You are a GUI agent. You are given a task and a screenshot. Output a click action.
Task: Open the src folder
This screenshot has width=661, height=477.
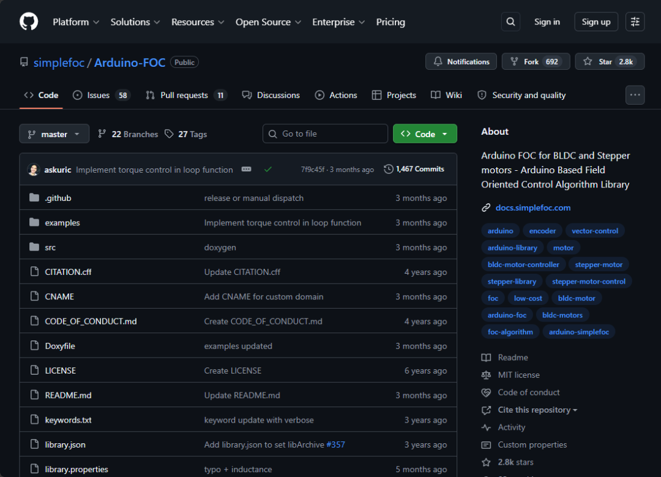tap(50, 247)
